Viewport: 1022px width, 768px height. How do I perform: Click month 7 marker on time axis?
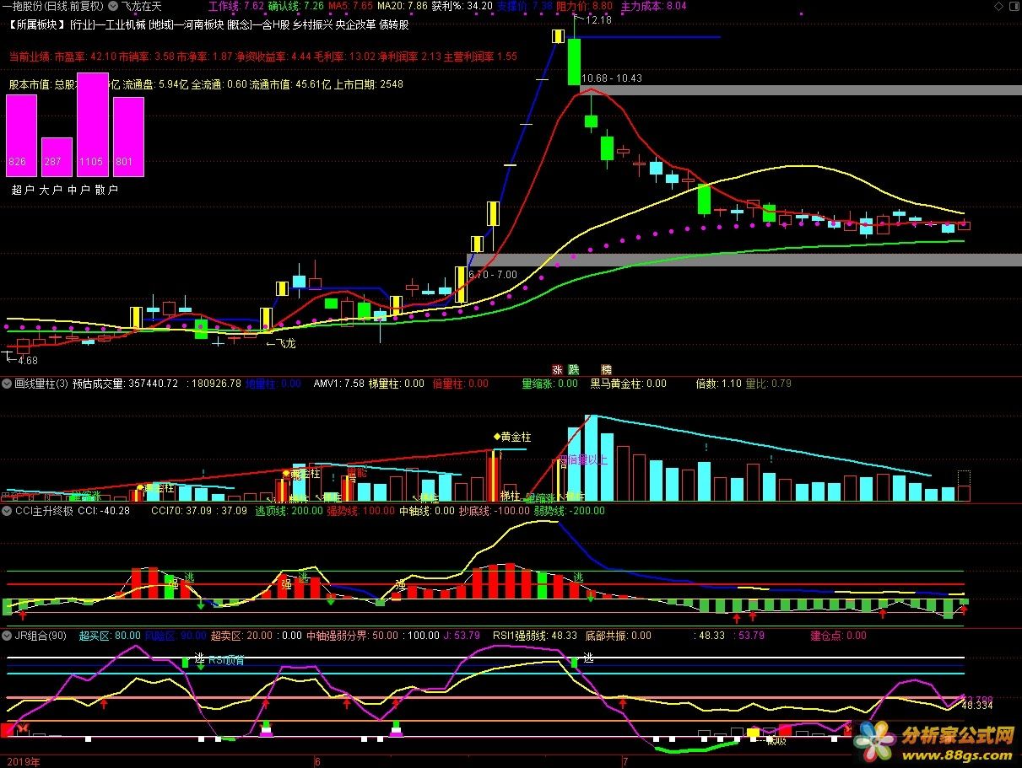click(625, 761)
